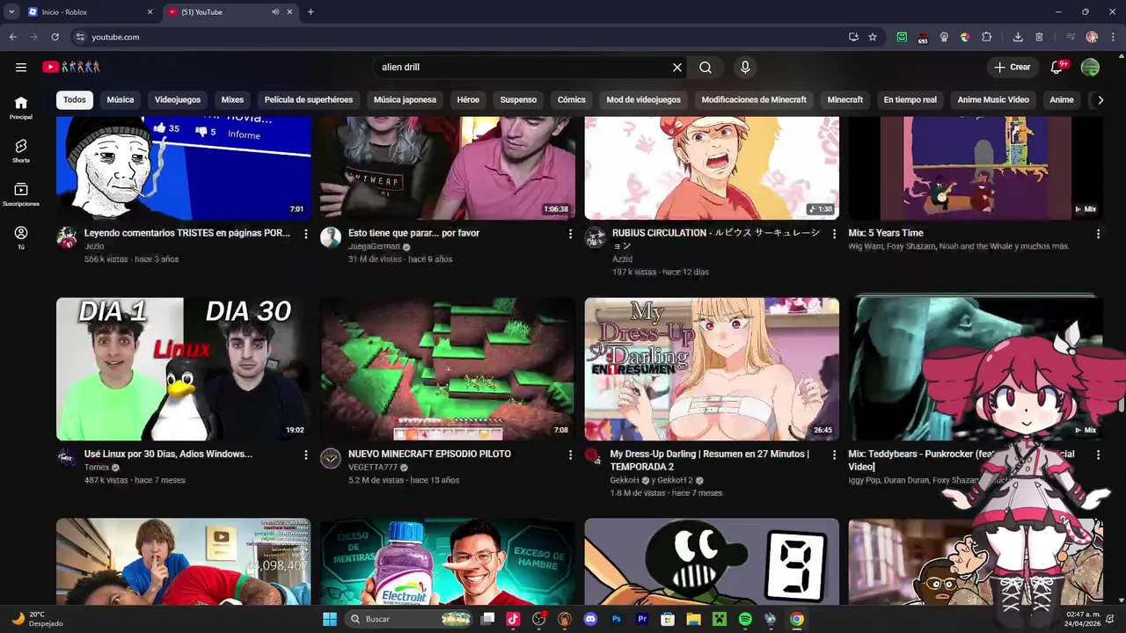Screen dimensions: 1126x633
Task: Select the Mixes filter chip
Action: coord(232,100)
